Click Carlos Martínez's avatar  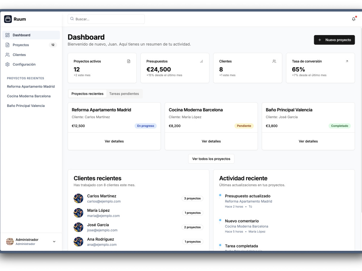coord(79,198)
